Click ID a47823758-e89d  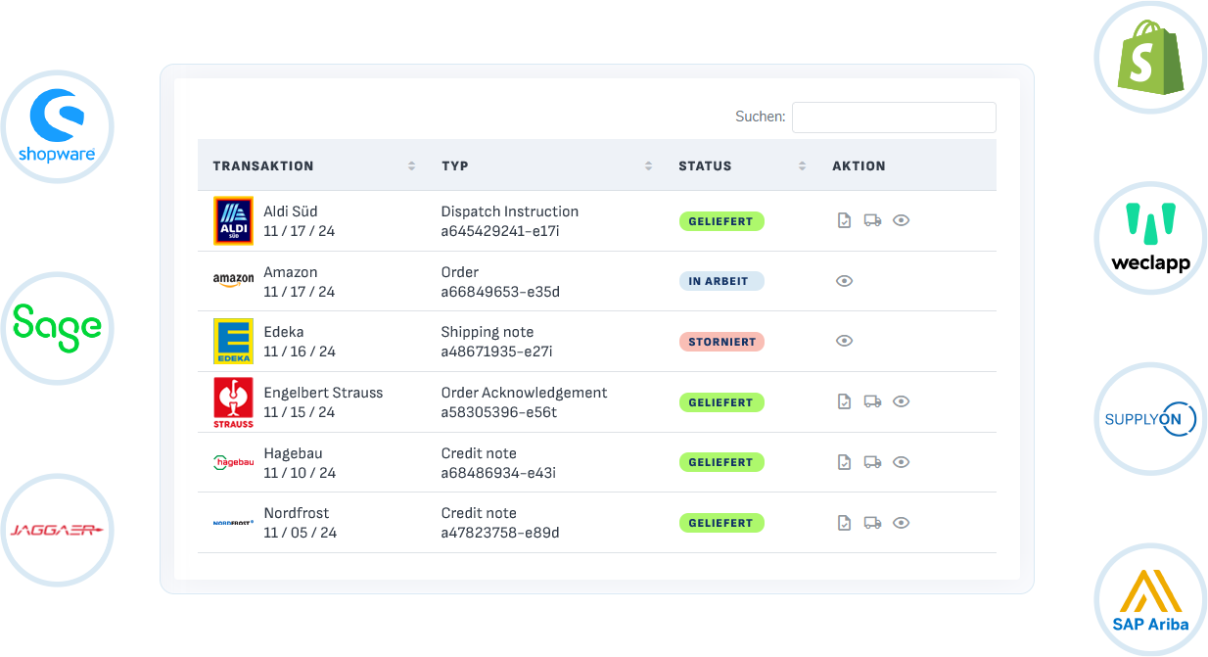(x=500, y=534)
